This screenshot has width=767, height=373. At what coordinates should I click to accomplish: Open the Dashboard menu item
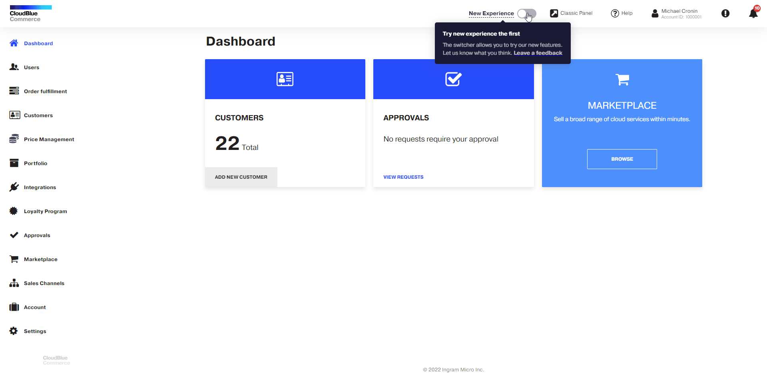(x=38, y=43)
